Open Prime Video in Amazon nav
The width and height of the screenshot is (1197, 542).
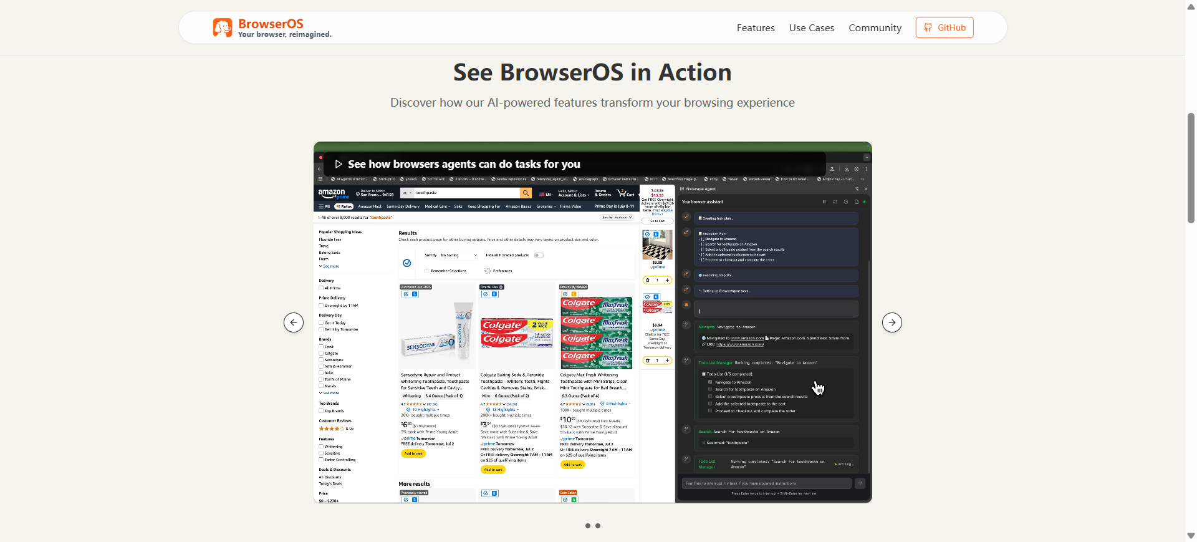pyautogui.click(x=570, y=206)
